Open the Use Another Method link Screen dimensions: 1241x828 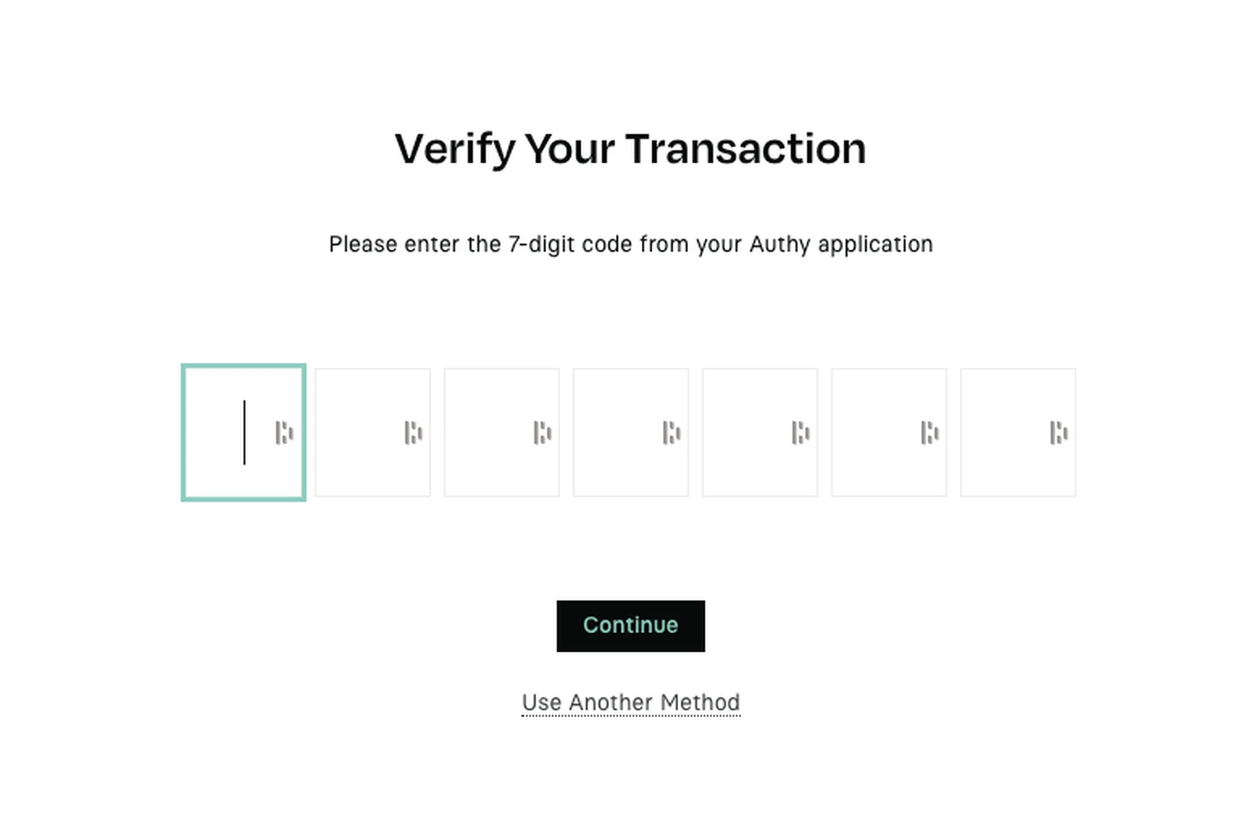pos(631,702)
